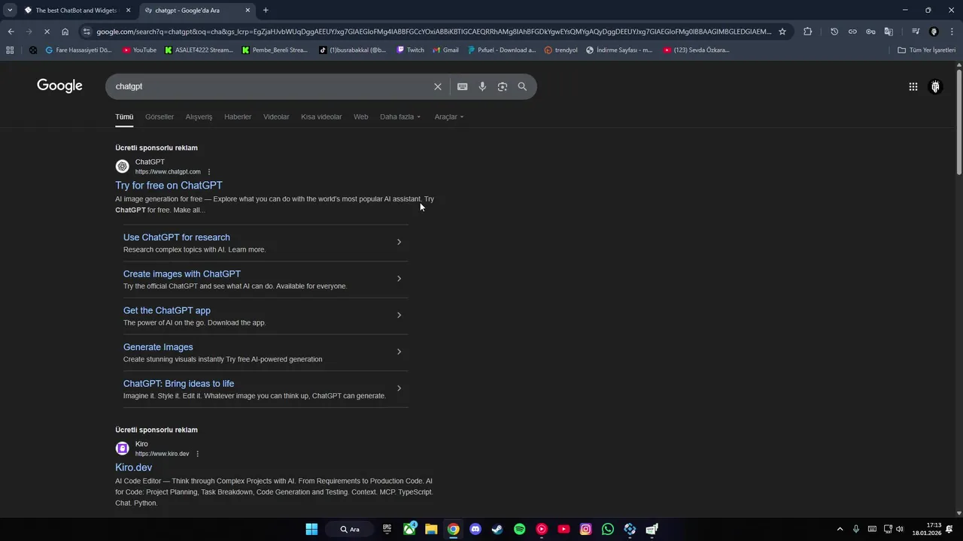The image size is (963, 541).
Task: Click the link chain extension icon
Action: click(x=852, y=32)
